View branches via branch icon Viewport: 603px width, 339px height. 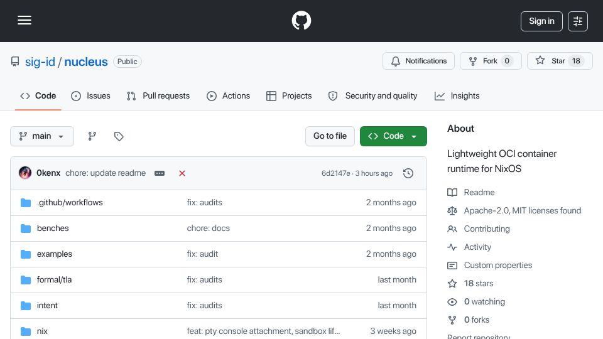pyautogui.click(x=92, y=136)
